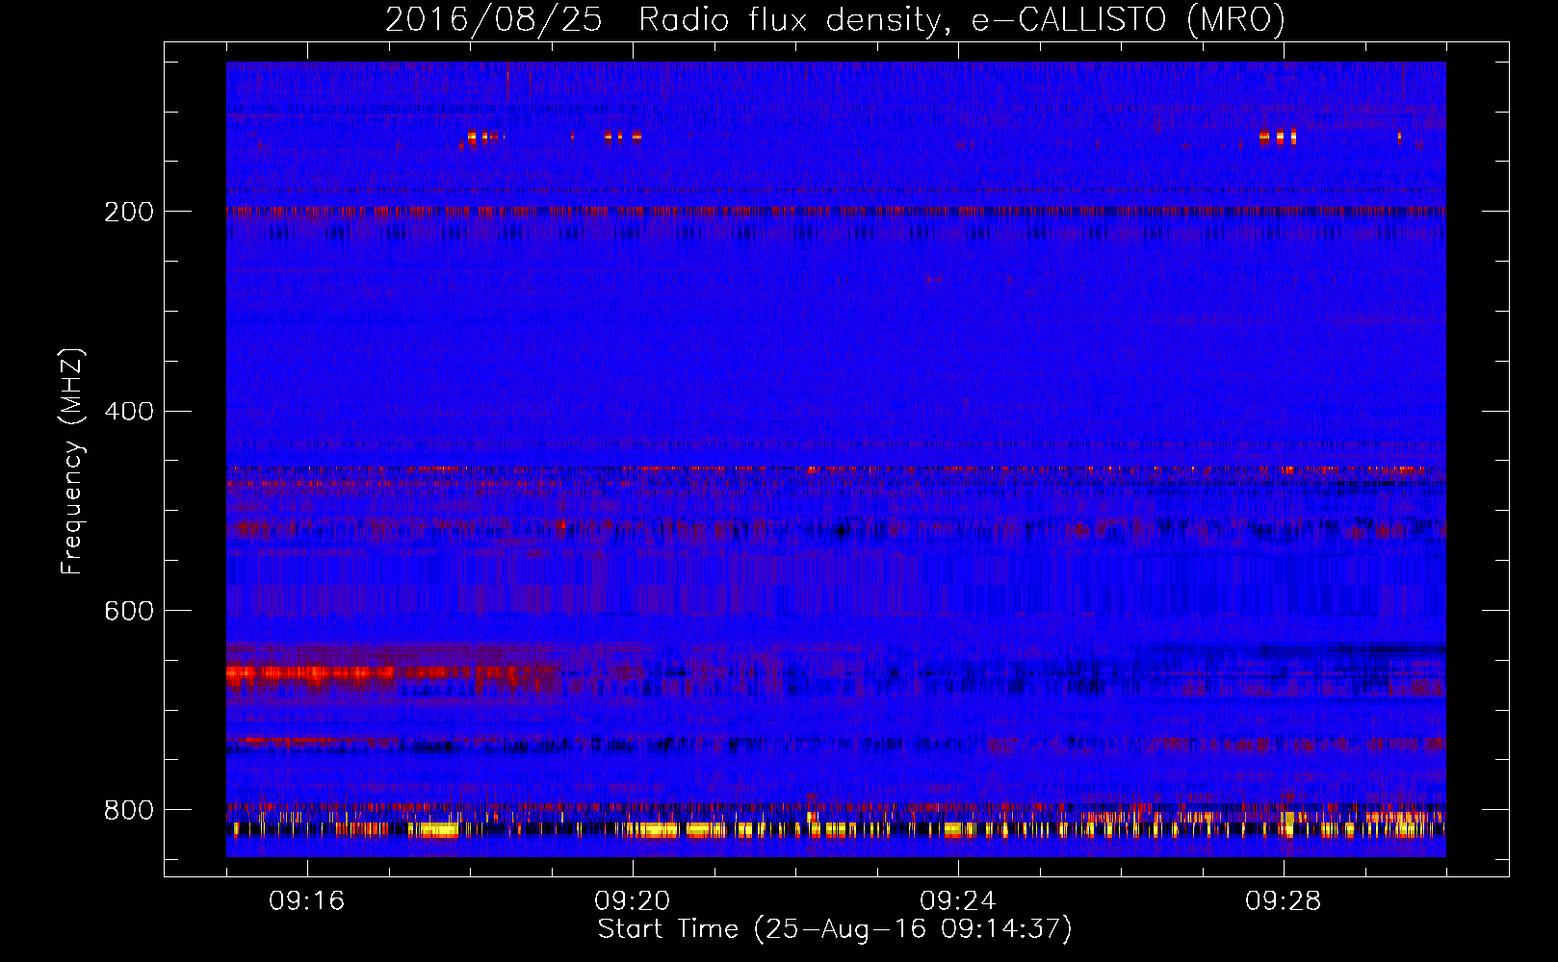
Task: Select the date text '2016/08/25' in the title
Action: coord(494,20)
